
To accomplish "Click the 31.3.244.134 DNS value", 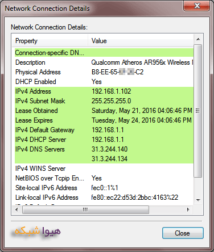I will [x=109, y=159].
